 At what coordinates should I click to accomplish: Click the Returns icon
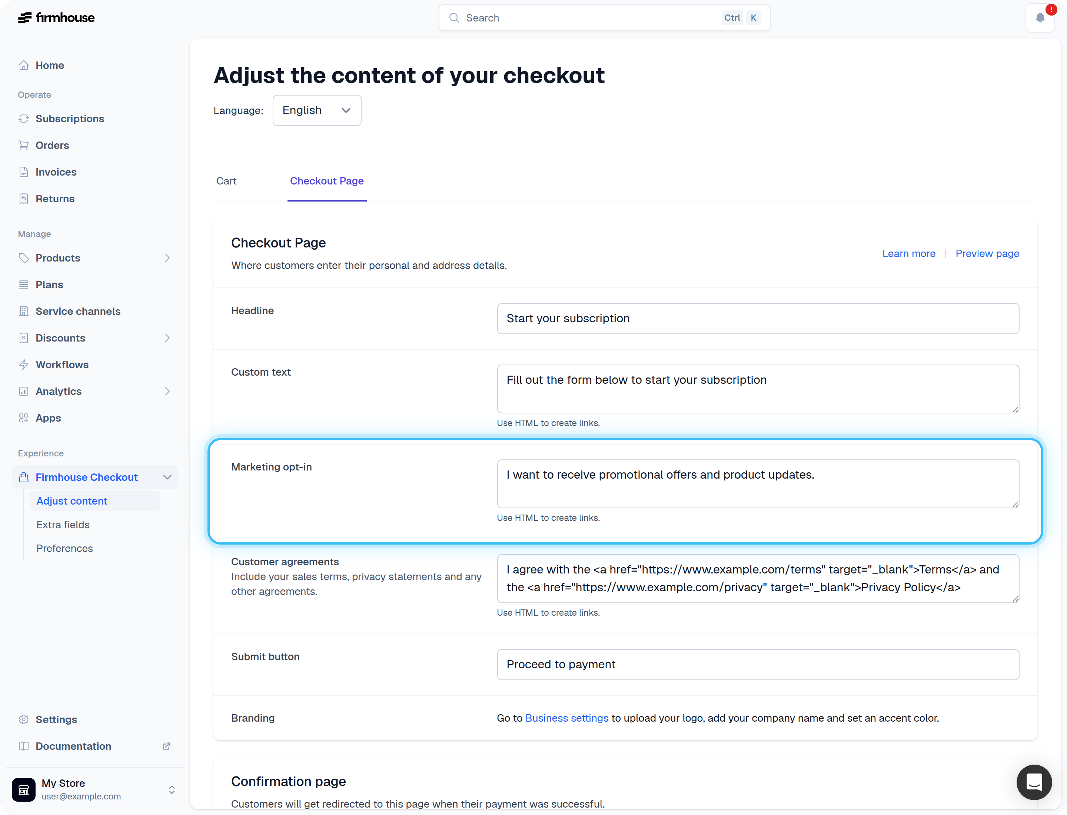23,199
